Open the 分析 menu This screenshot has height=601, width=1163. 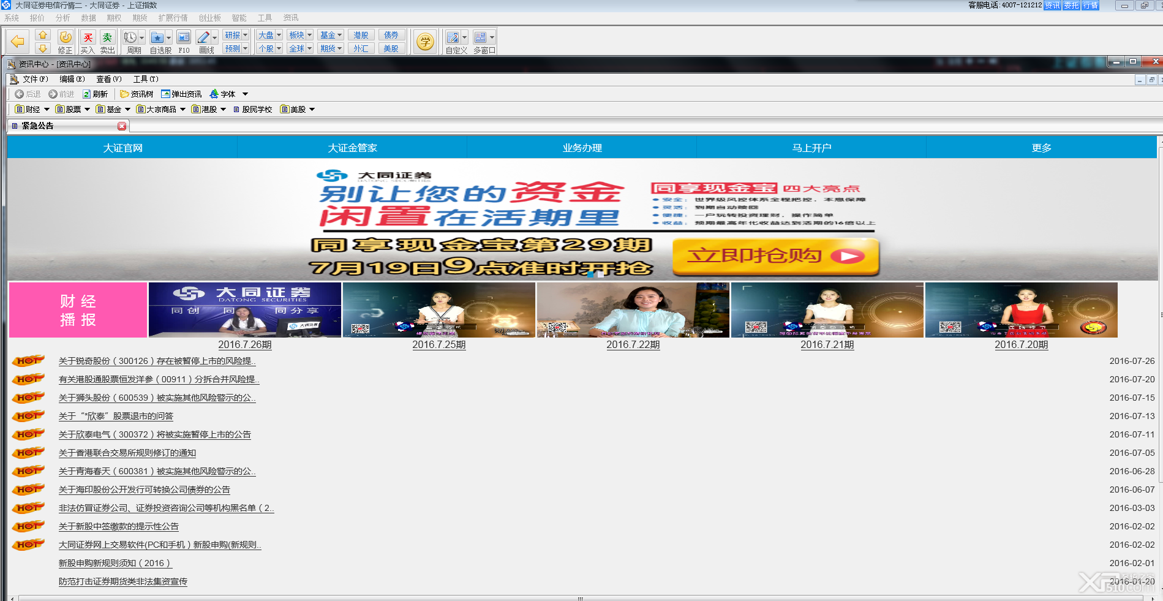[63, 18]
